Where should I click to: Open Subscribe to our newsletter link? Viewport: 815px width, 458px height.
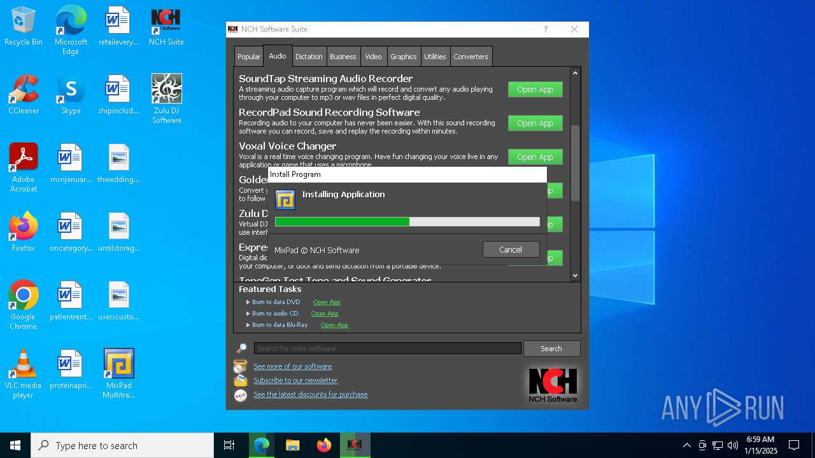click(295, 380)
